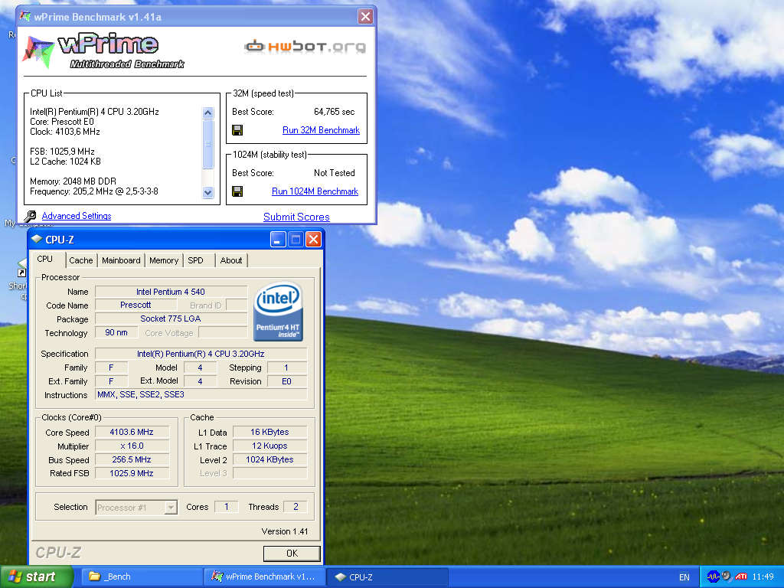
Task: Open _Bench folder from the taskbar
Action: tap(141, 577)
